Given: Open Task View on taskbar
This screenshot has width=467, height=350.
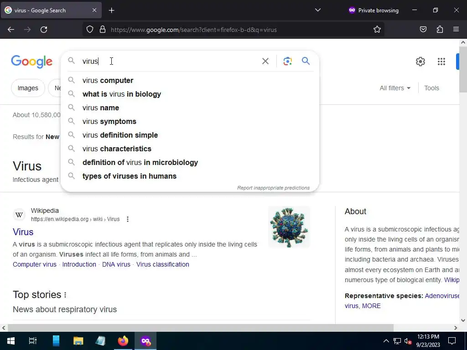Looking at the screenshot, I should click(x=32, y=341).
